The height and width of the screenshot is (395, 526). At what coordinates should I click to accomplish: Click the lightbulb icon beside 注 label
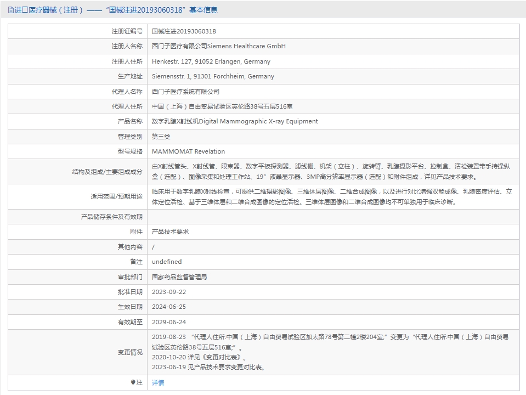(x=133, y=382)
